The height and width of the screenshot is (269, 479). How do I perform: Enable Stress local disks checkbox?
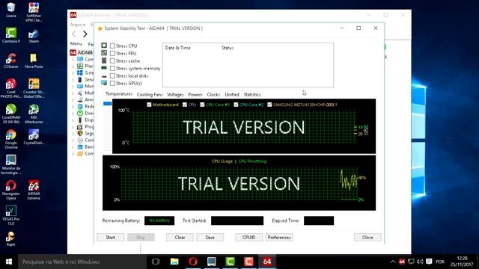pyautogui.click(x=112, y=75)
